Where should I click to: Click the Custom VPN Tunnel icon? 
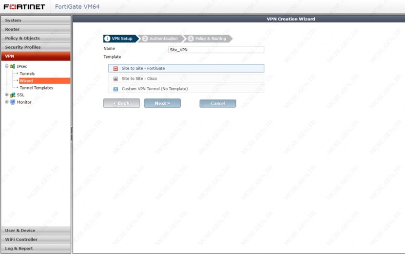pyautogui.click(x=116, y=89)
